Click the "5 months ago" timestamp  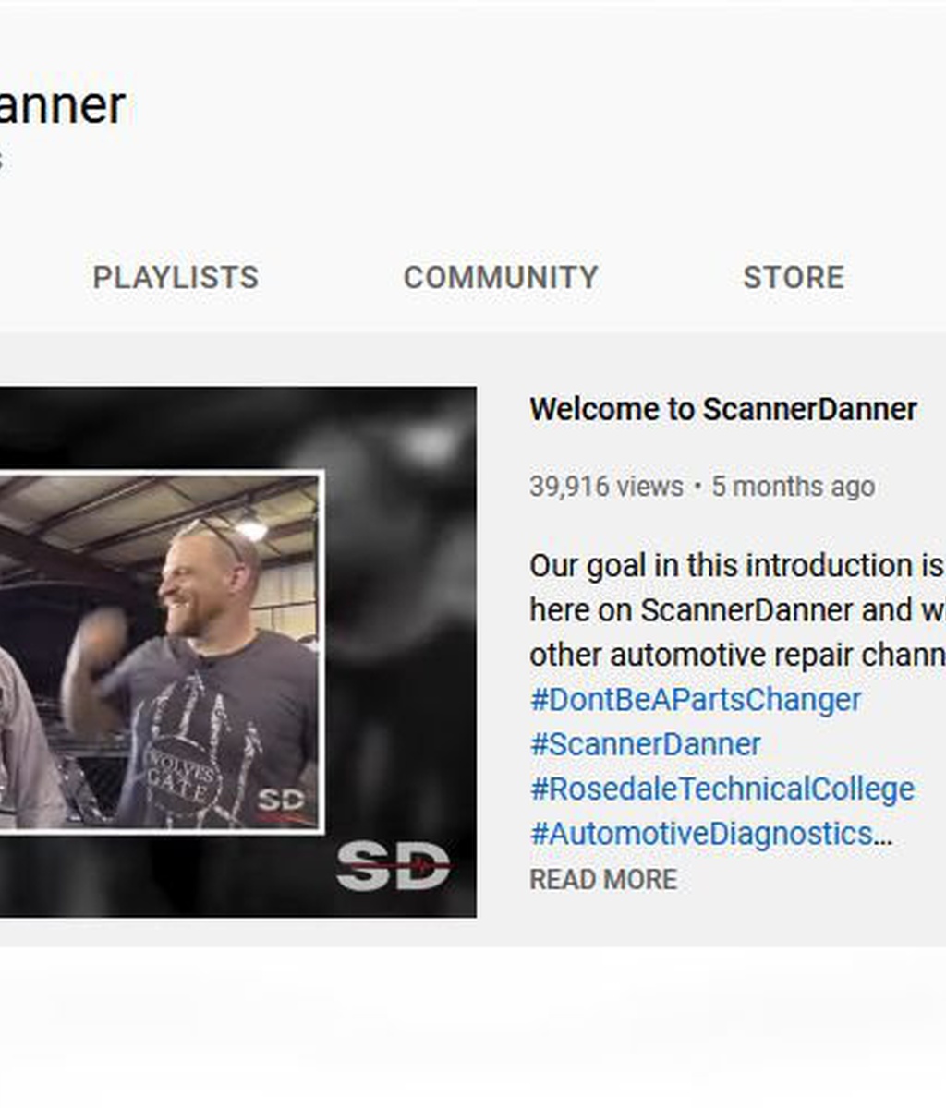tap(794, 487)
